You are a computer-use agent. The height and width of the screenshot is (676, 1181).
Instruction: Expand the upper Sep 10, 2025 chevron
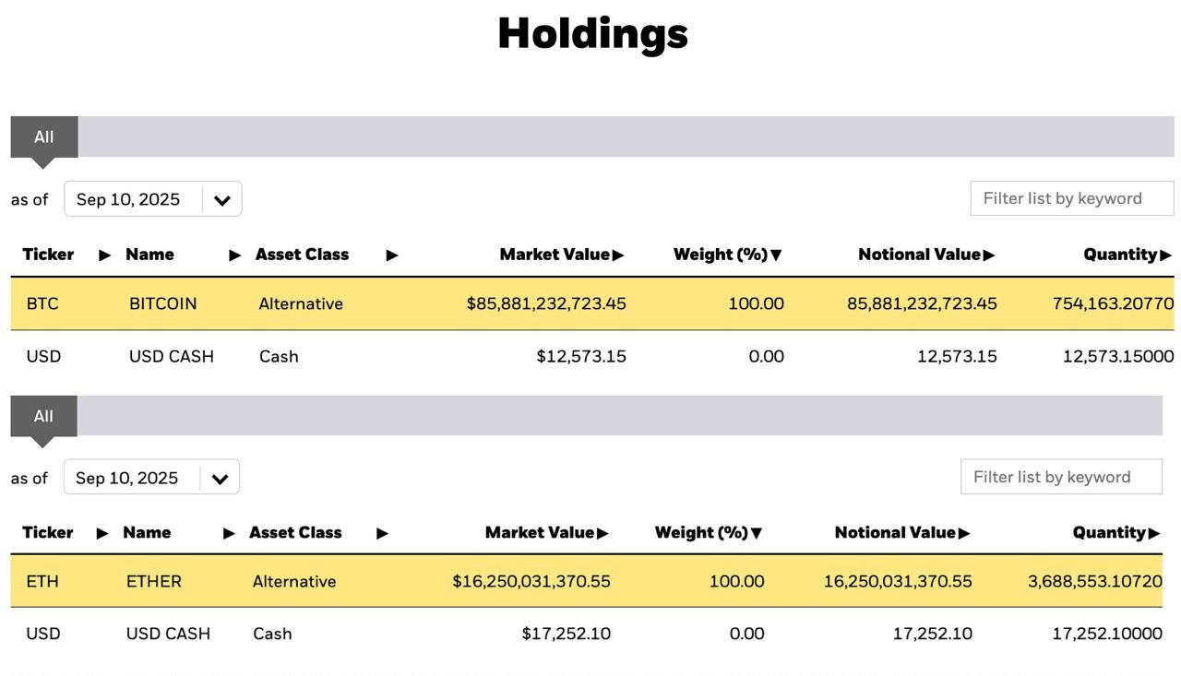(x=222, y=200)
